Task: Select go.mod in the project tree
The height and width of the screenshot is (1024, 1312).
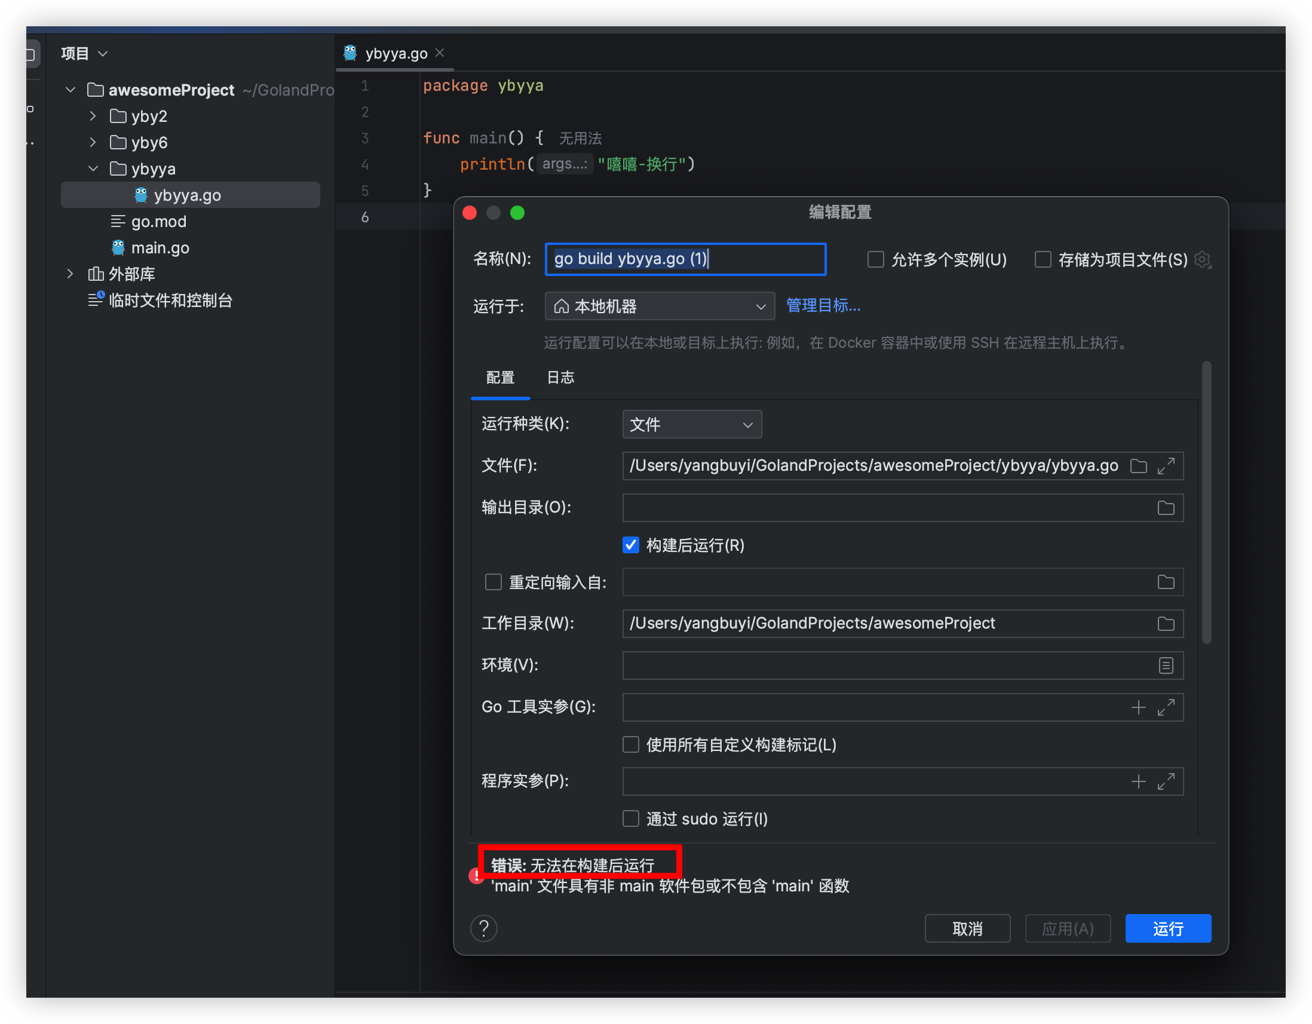Action: point(158,222)
